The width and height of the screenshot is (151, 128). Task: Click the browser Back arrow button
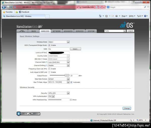coord(4,7)
